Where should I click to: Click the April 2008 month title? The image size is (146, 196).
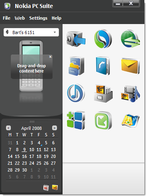(x=31, y=128)
